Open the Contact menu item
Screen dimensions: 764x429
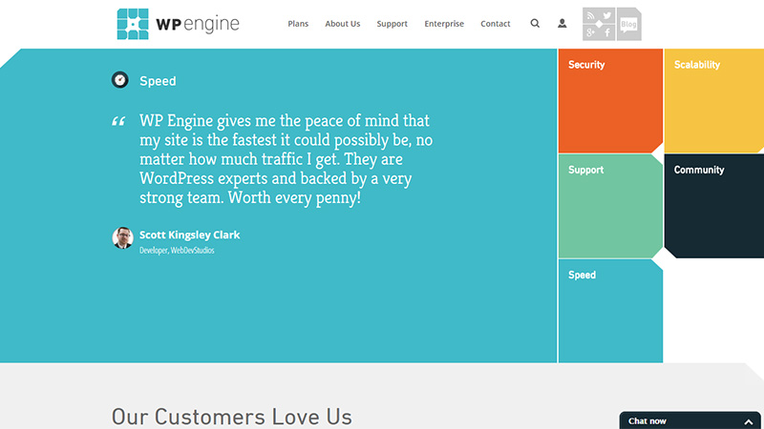pyautogui.click(x=496, y=24)
